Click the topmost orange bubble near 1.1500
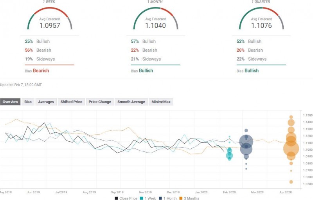This screenshot has width=313, height=200. 291,117
